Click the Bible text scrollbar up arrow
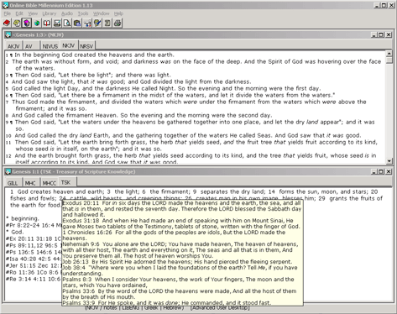 (389, 54)
